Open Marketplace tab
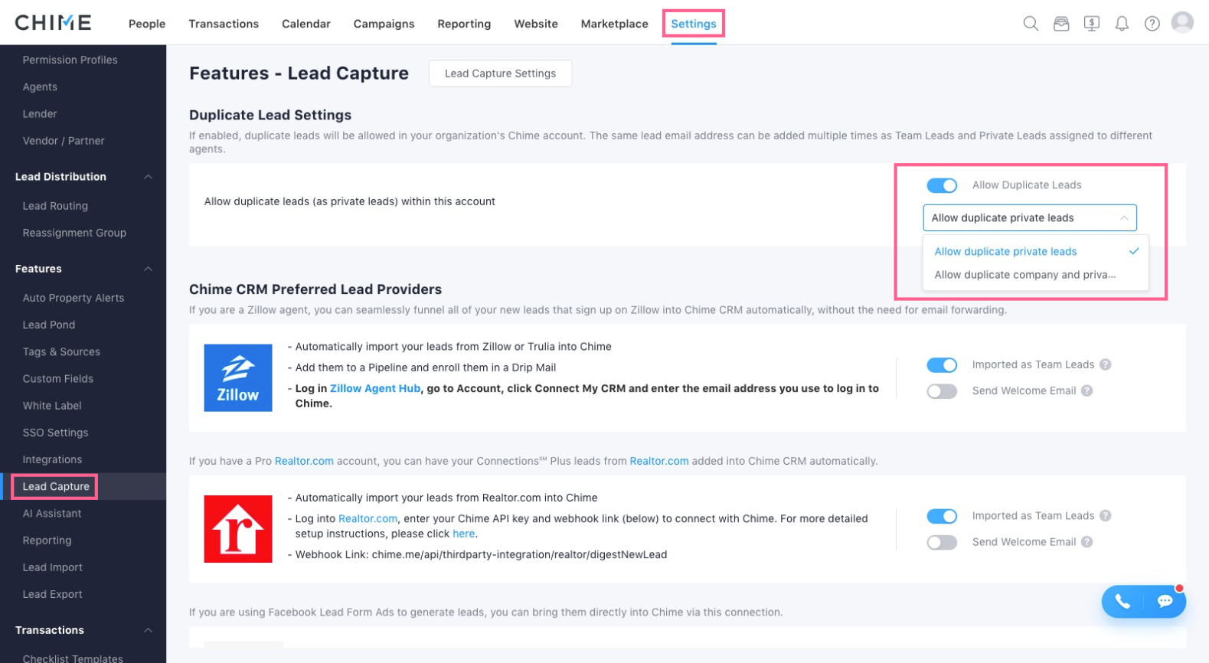1209x663 pixels. [x=614, y=24]
